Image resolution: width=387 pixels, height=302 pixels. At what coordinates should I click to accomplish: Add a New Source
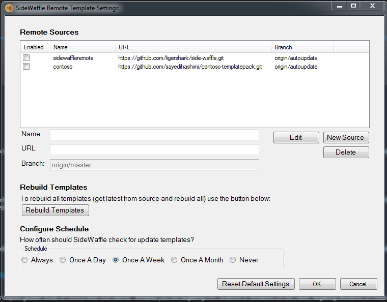tap(346, 137)
